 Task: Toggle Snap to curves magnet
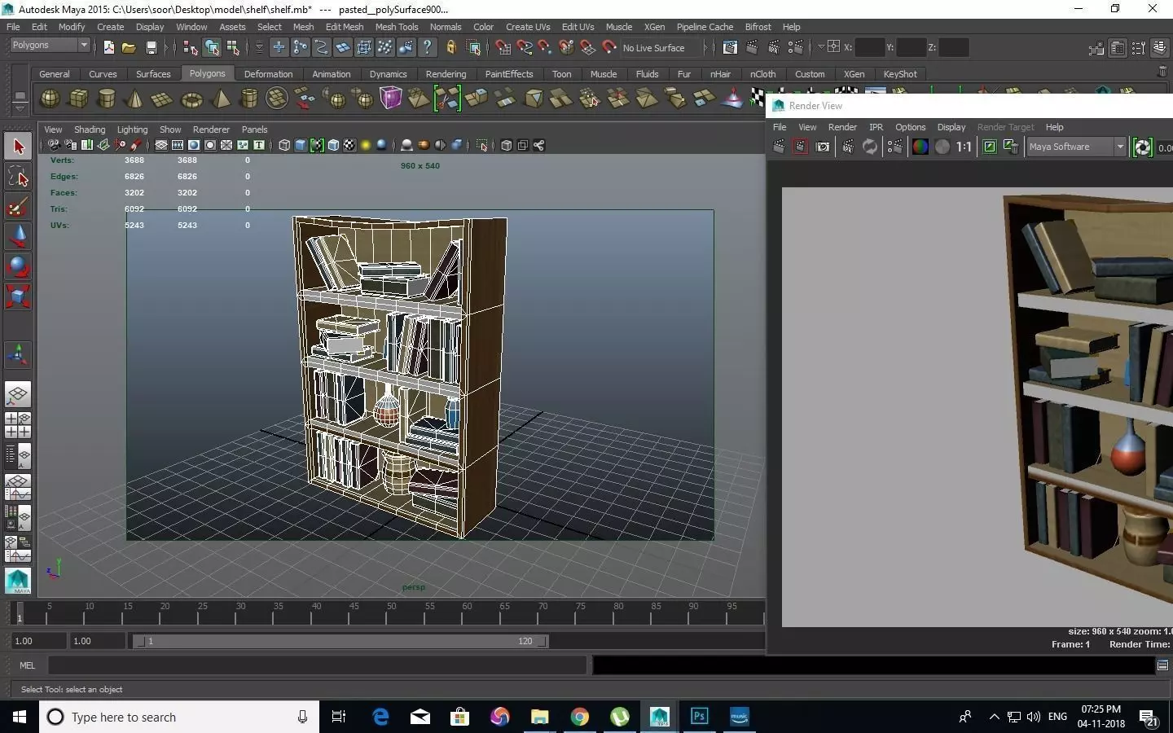pos(525,47)
